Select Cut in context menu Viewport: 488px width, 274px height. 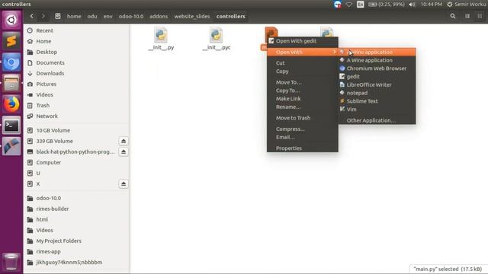tap(303, 63)
